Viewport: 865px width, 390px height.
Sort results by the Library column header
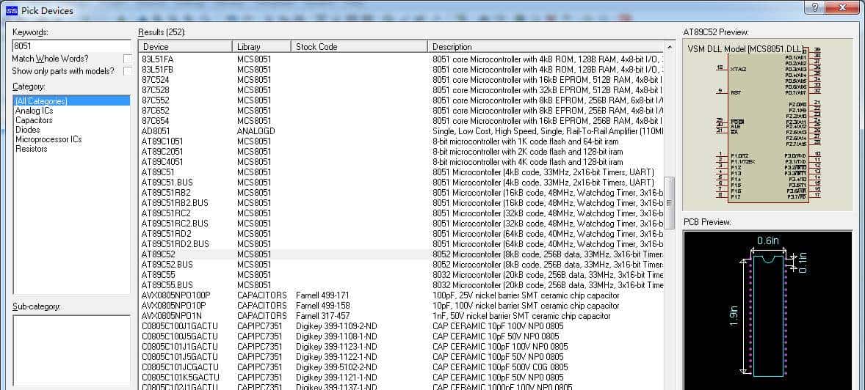click(261, 46)
